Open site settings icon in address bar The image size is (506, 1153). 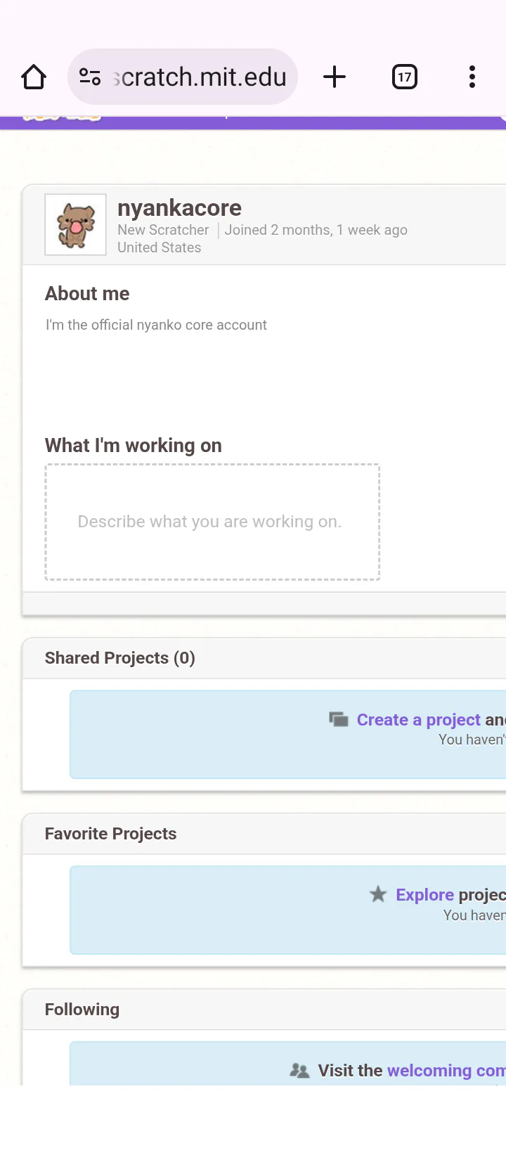[x=90, y=77]
